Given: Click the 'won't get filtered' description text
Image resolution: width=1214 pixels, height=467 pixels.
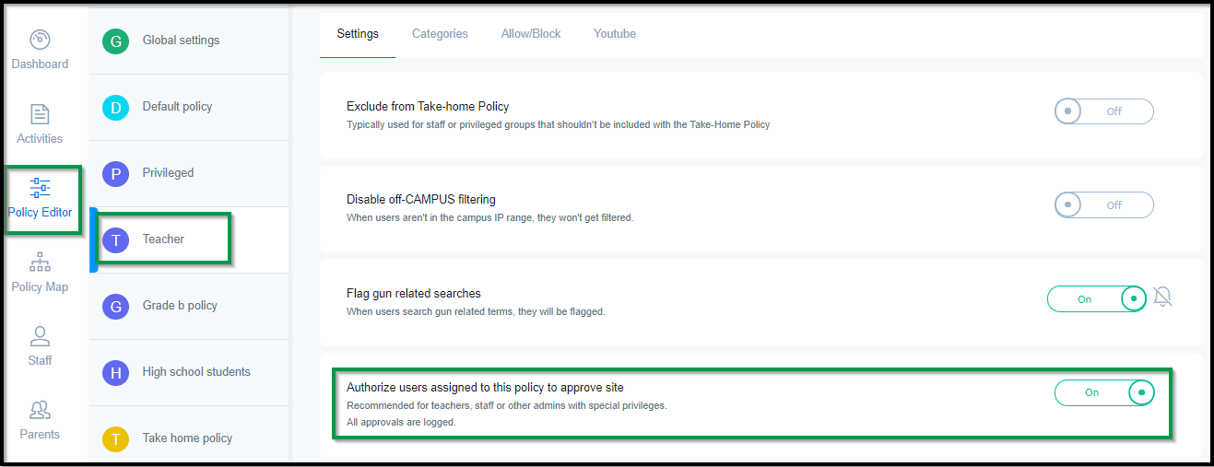Looking at the screenshot, I should coord(489,218).
